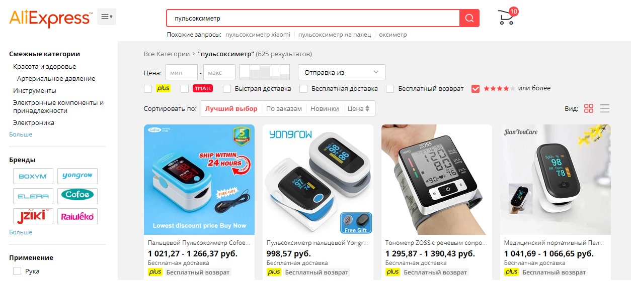This screenshot has height=281, width=631.
Task: Click the red search magnifier button
Action: 469,18
